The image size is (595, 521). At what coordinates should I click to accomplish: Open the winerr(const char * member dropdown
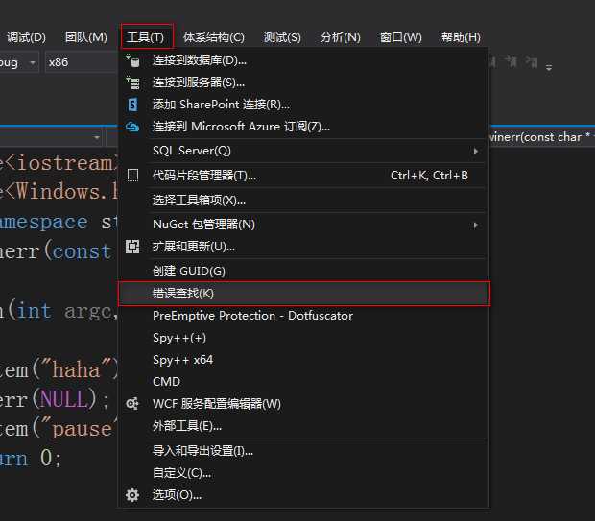[x=542, y=137]
